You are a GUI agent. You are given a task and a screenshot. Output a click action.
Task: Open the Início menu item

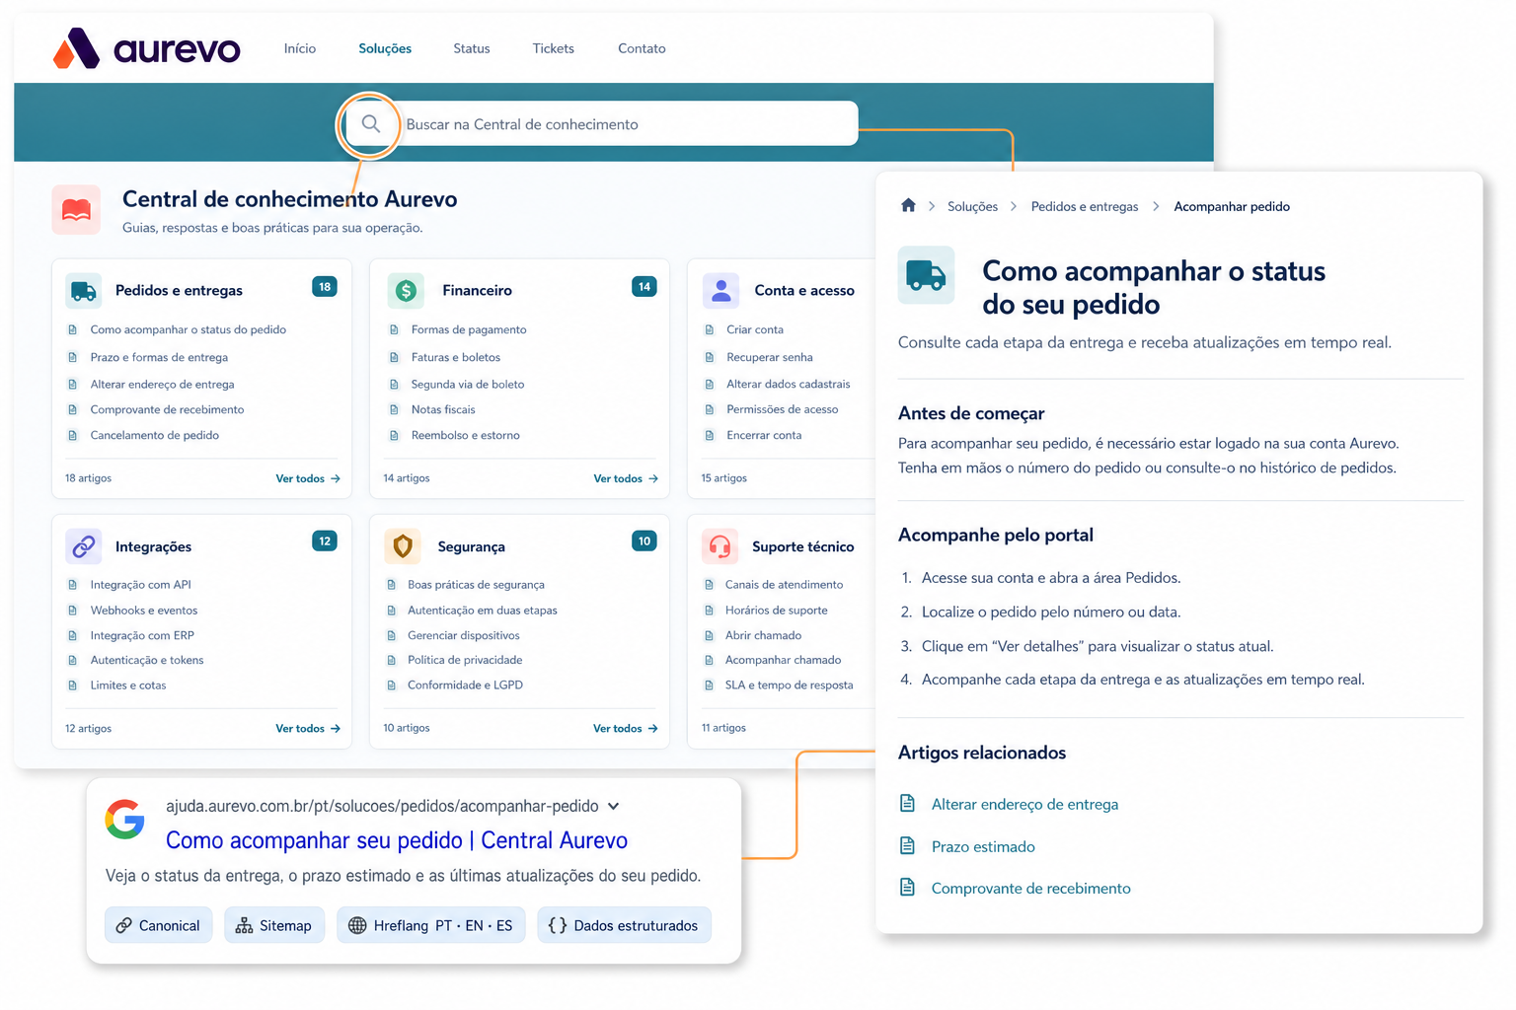point(300,48)
